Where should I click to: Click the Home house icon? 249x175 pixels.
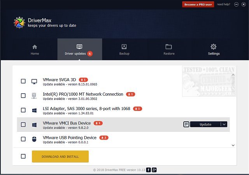pyautogui.click(x=35, y=47)
